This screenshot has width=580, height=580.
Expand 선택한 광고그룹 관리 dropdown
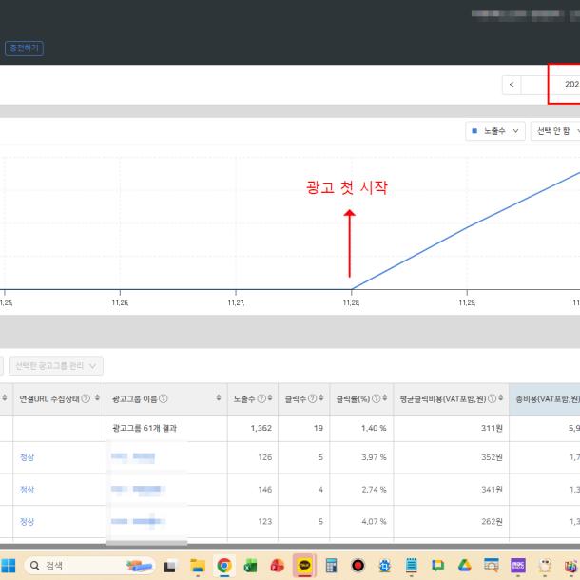pyautogui.click(x=59, y=365)
